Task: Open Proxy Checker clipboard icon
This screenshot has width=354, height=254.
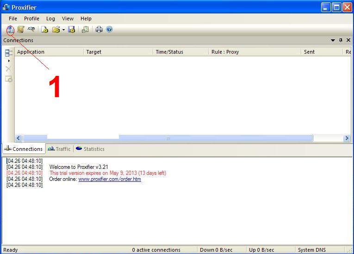Action: 85,30
